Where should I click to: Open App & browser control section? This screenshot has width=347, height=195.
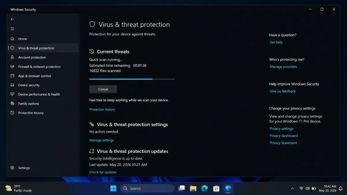43,76
